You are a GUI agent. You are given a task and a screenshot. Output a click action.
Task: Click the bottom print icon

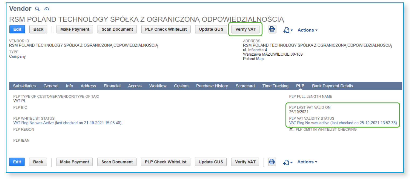tap(272, 162)
